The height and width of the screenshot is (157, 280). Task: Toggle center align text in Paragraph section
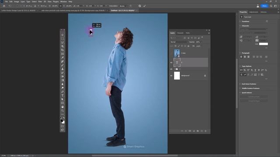pos(245,57)
